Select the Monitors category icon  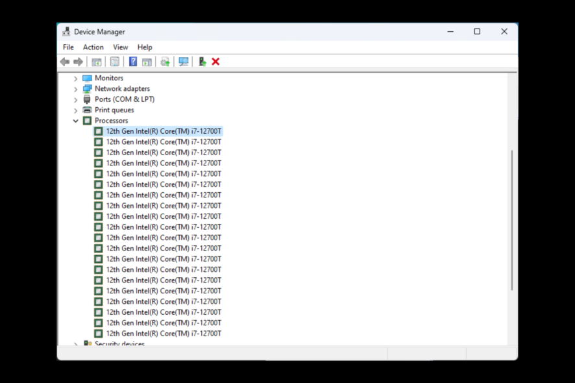pos(87,78)
